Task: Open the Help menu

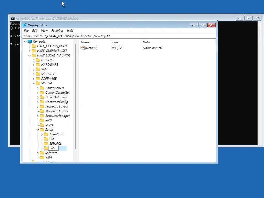Action: coord(70,31)
